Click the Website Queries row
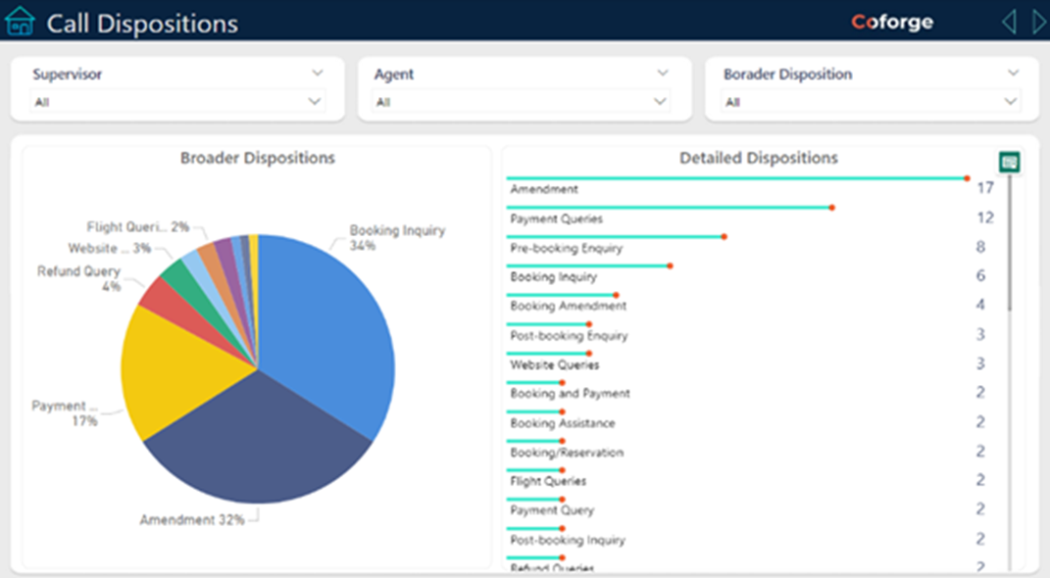The image size is (1050, 578). 554,364
